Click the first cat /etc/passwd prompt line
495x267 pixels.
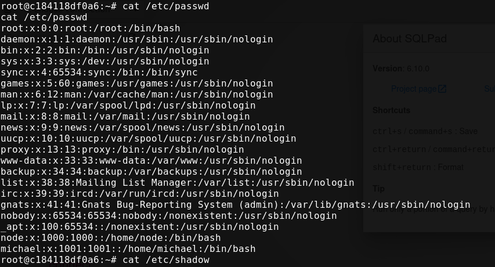(105, 6)
